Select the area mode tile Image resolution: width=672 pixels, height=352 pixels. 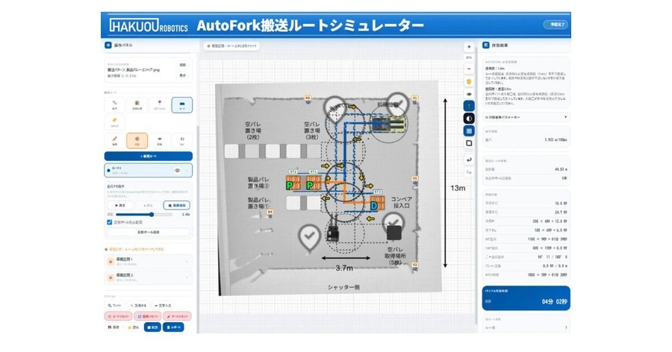[x=114, y=122]
